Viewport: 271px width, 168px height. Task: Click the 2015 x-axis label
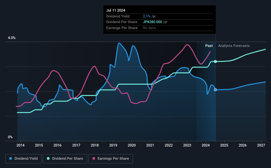pos(39,145)
